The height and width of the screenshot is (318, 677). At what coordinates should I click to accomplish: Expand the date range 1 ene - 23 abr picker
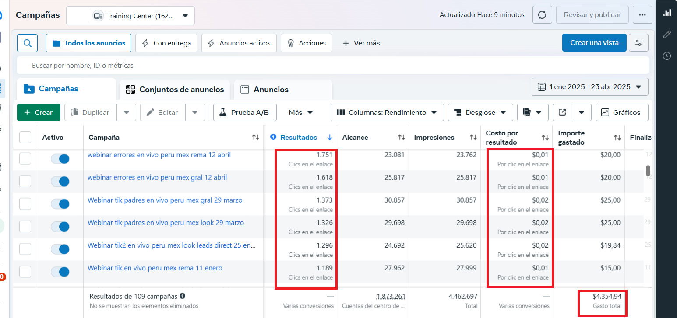590,86
